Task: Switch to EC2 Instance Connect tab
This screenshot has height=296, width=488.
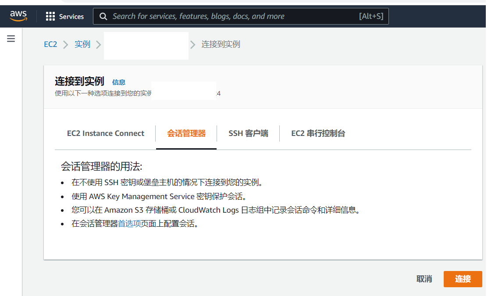Action: [106, 133]
